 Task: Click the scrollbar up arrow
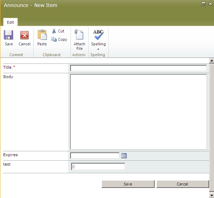coord(212,61)
